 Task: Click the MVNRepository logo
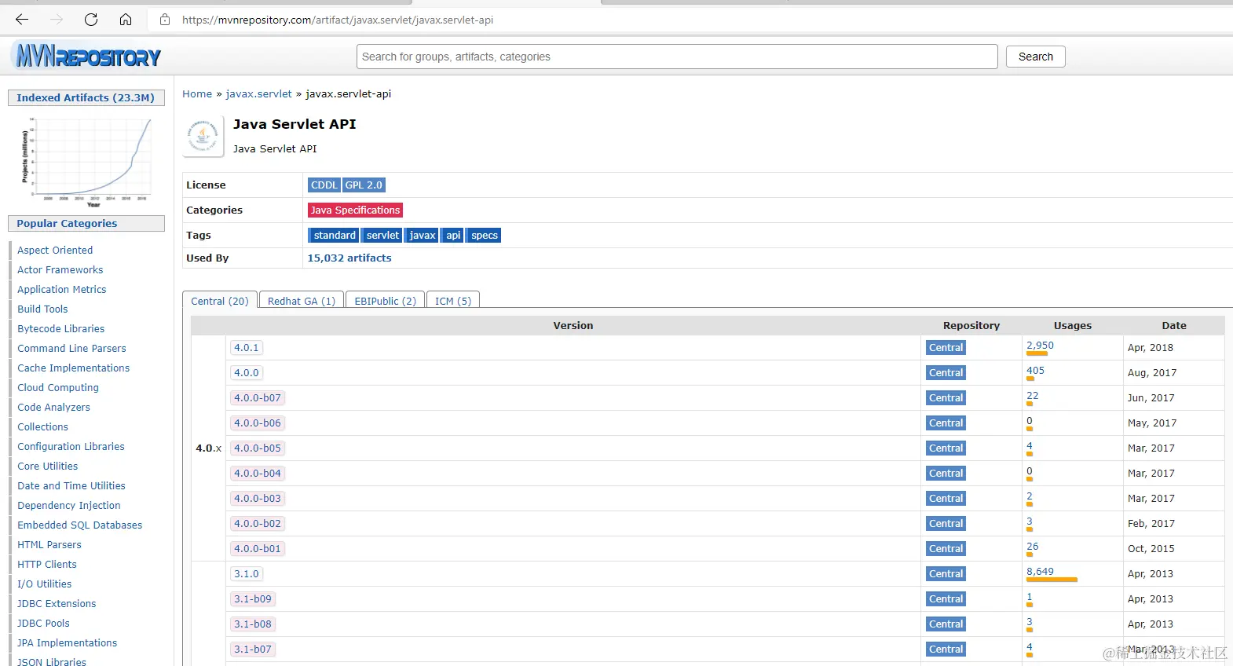coord(88,57)
